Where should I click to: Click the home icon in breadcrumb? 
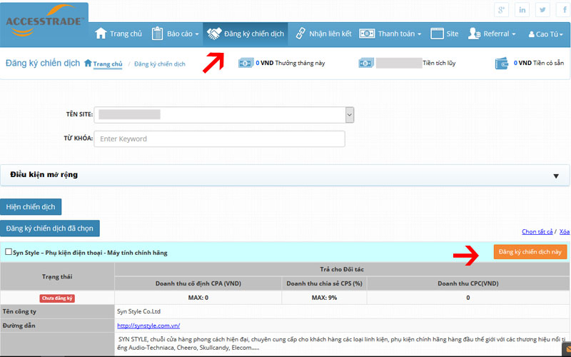click(x=88, y=64)
